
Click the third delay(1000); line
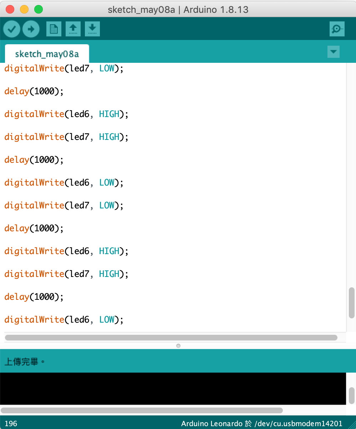click(x=34, y=228)
